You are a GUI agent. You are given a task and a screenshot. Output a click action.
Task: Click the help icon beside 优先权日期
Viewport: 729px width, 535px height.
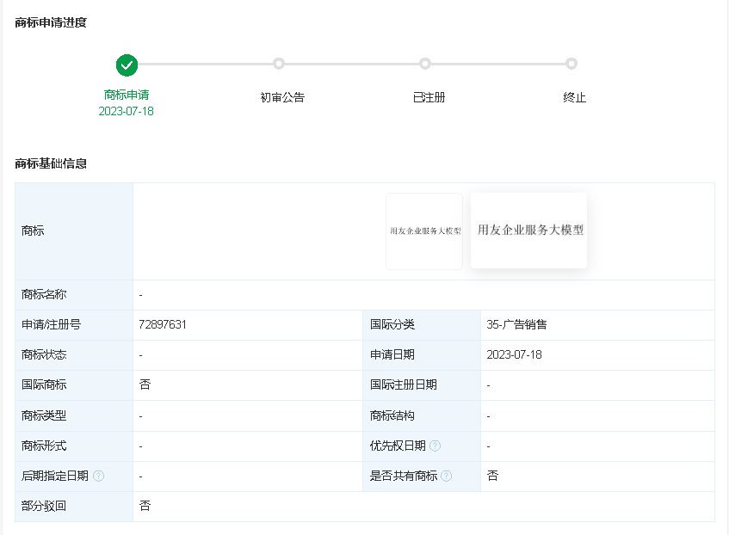436,446
